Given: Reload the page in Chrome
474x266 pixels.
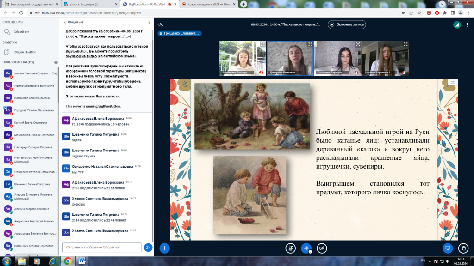Looking at the screenshot, I should tap(21, 13).
